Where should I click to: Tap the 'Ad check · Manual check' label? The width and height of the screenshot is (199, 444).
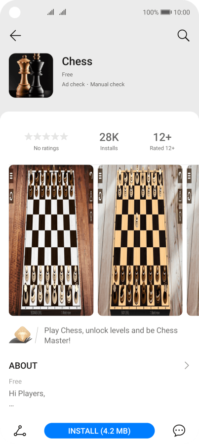(93, 84)
